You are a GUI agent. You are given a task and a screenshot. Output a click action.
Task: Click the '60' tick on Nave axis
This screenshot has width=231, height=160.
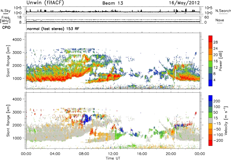[x=206, y=17]
